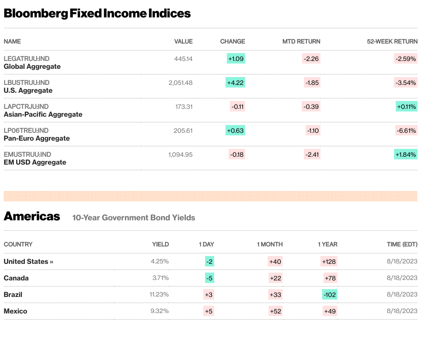Image resolution: width=421 pixels, height=337 pixels.
Task: Select the Canada row name
Action: 16,278
